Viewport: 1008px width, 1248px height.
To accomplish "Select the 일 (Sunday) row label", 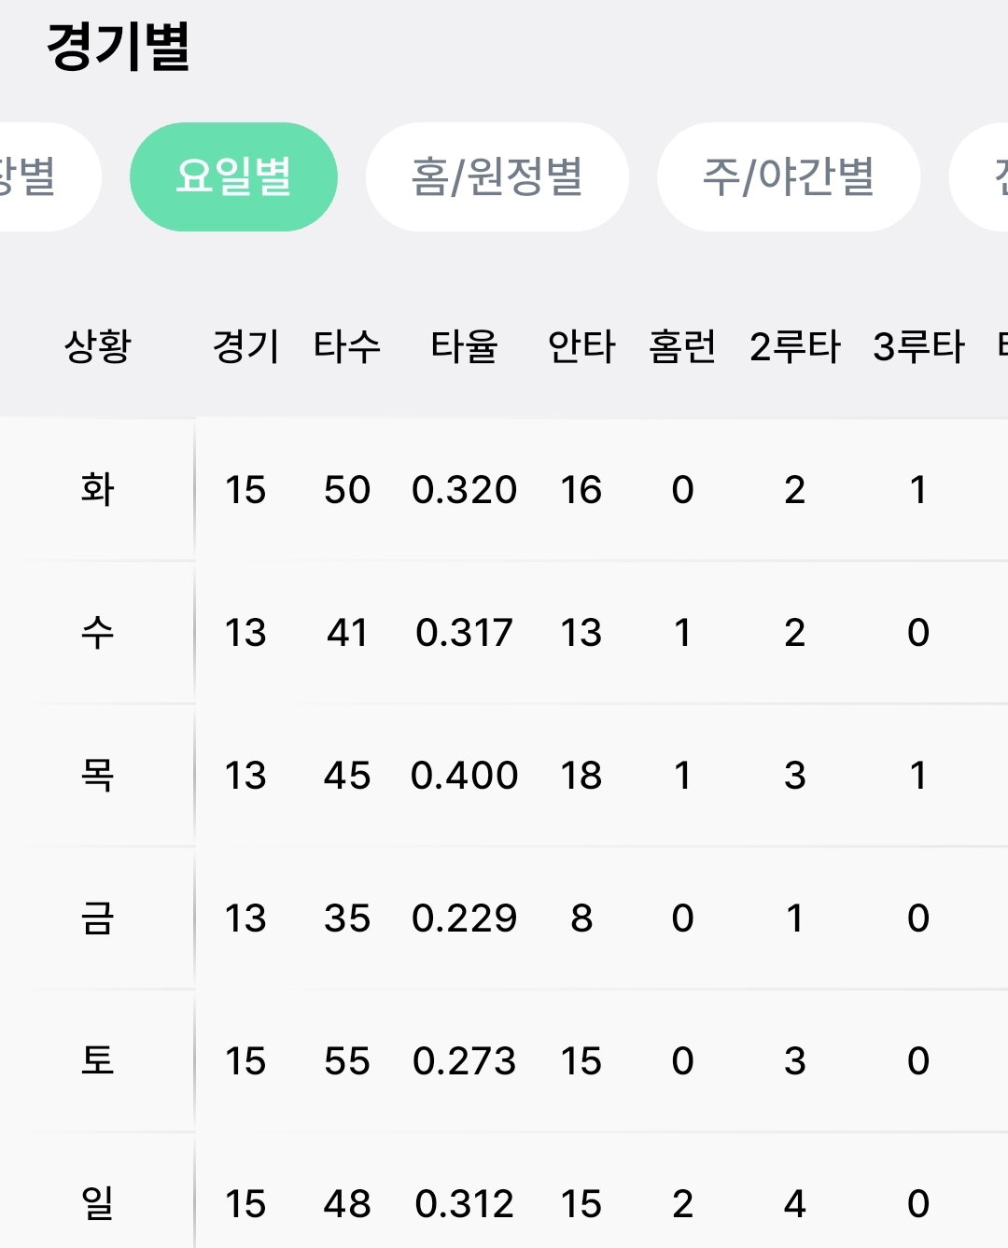I will (98, 1203).
